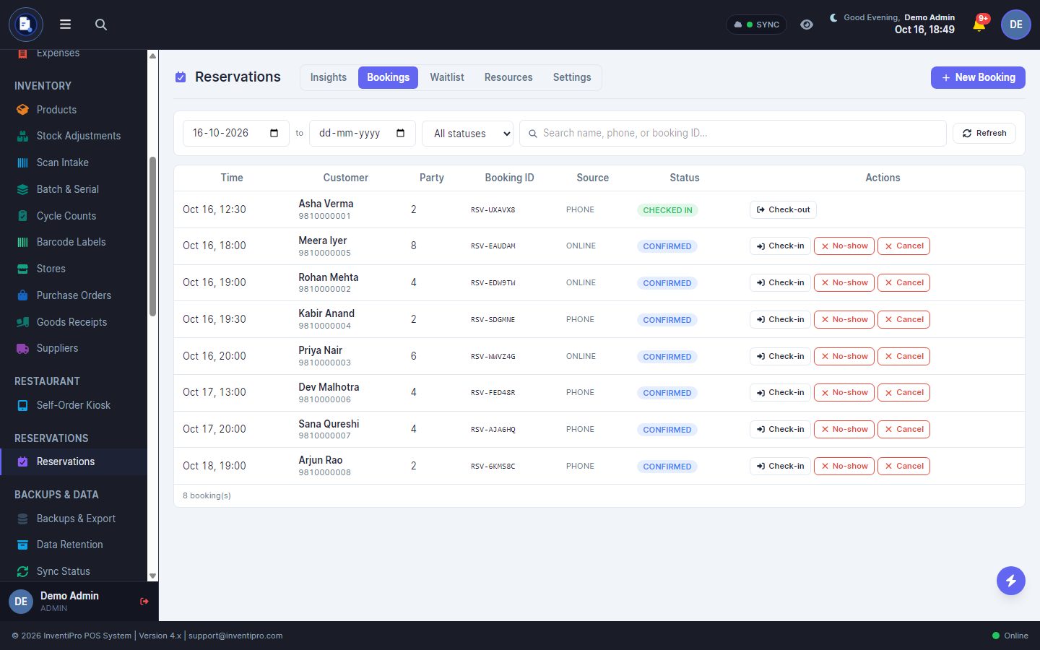The width and height of the screenshot is (1040, 650).
Task: Toggle the hamburger sidebar menu
Action: point(65,25)
